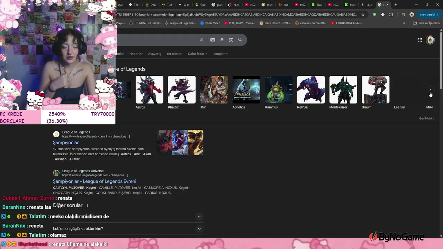Close the active Google tab
This screenshot has height=249, width=443.
(x=387, y=5)
